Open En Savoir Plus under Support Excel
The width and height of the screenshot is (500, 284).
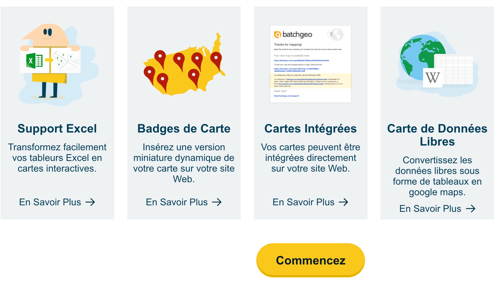coord(50,202)
